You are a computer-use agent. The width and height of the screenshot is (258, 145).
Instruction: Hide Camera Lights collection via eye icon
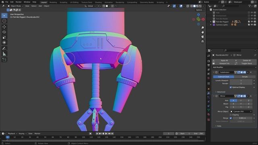click(x=252, y=25)
